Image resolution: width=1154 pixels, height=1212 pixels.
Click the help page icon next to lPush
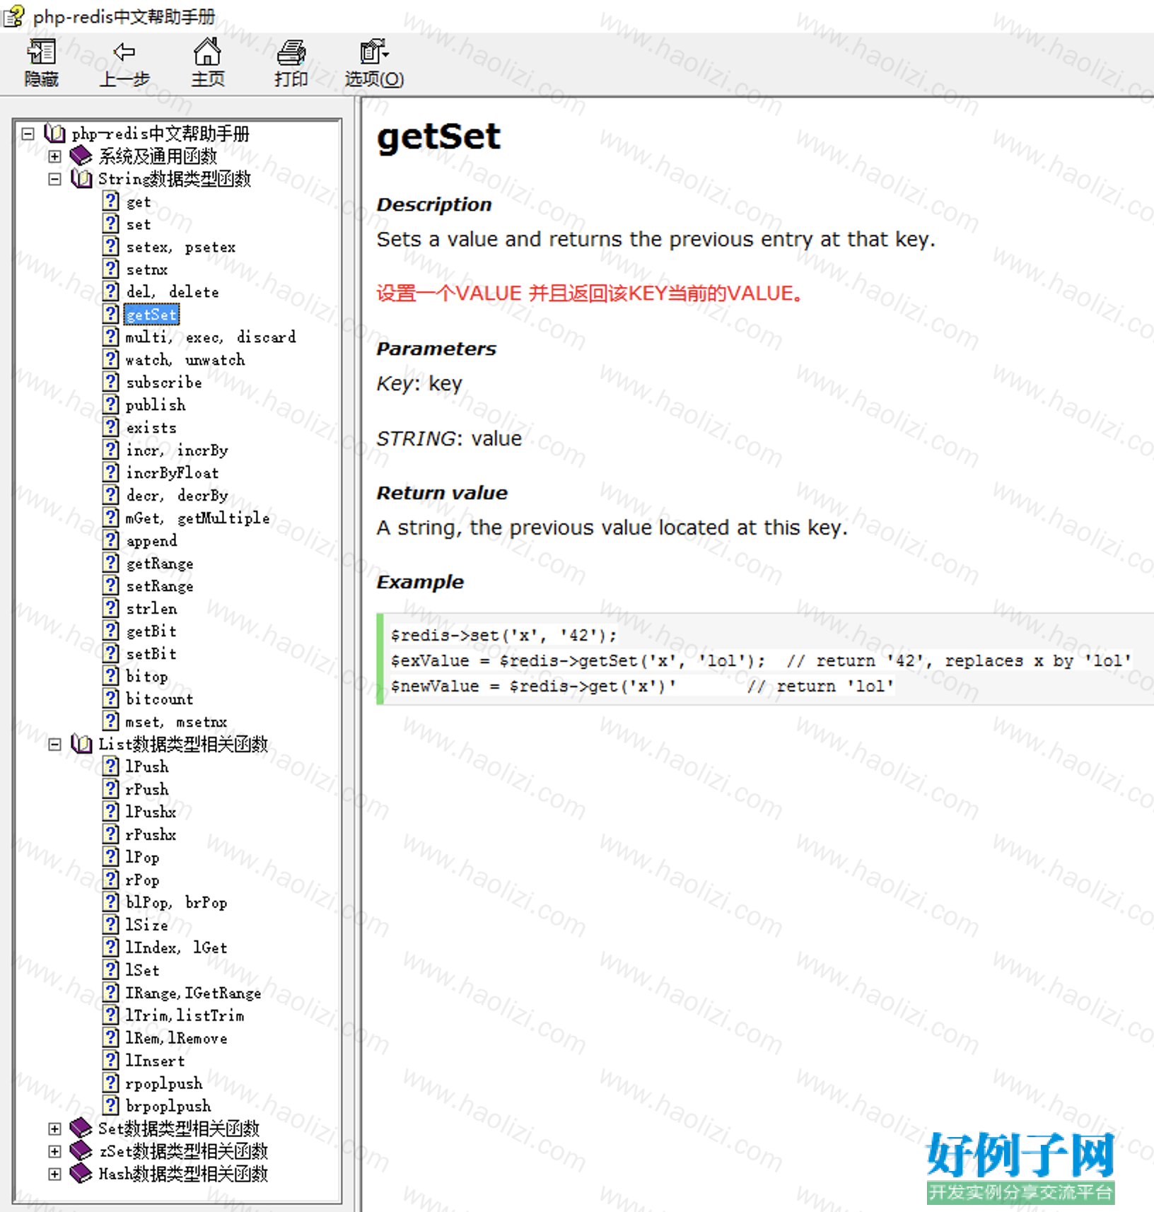[111, 767]
